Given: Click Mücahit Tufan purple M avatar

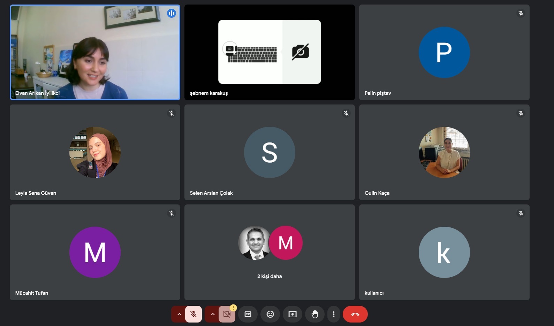Looking at the screenshot, I should (x=95, y=252).
